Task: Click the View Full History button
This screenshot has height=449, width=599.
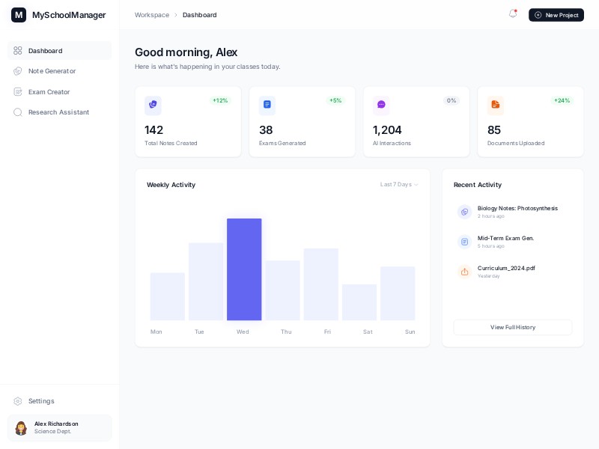Action: 512,327
